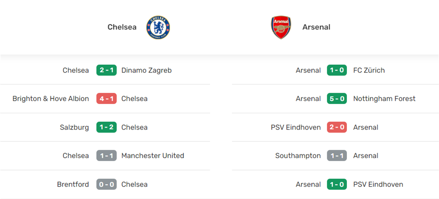
Task: Select the 5-0 Nottingham Forest score badge
Action: pyautogui.click(x=337, y=99)
